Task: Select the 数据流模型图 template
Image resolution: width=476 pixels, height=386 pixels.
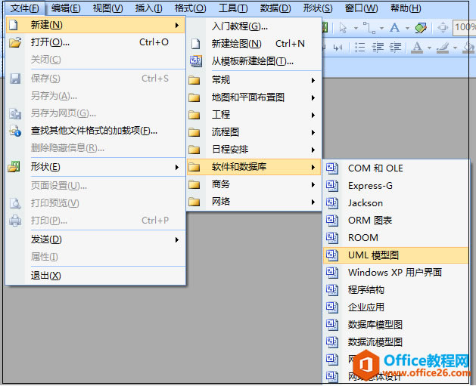Action: tap(396, 342)
